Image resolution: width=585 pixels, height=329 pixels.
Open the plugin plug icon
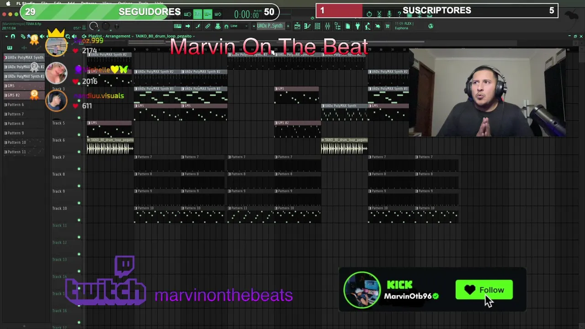click(x=358, y=26)
